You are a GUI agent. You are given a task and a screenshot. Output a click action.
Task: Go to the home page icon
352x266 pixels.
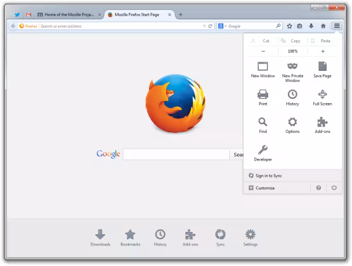pos(323,26)
